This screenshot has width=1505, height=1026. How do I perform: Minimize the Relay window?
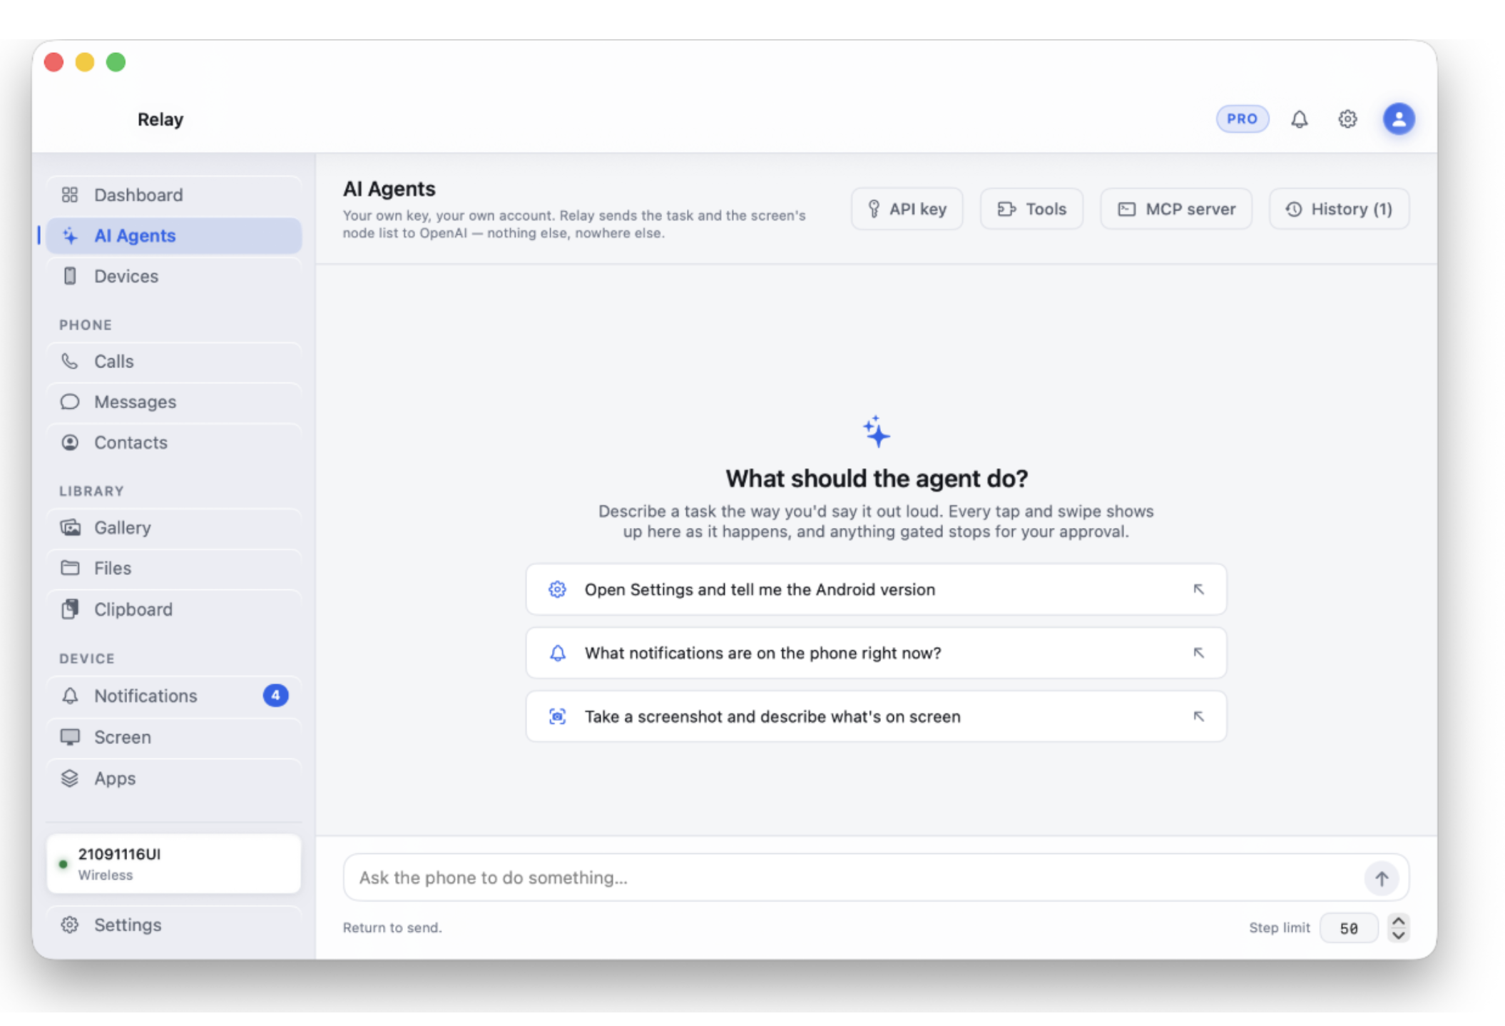(x=85, y=62)
